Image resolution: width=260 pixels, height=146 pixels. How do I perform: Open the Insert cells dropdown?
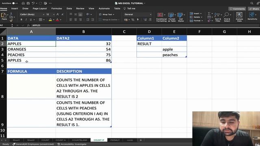[196, 13]
